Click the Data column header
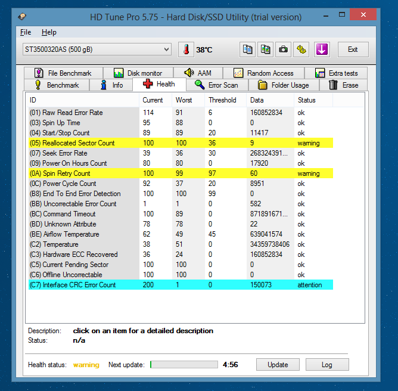This screenshot has height=391, width=398. coord(270,100)
